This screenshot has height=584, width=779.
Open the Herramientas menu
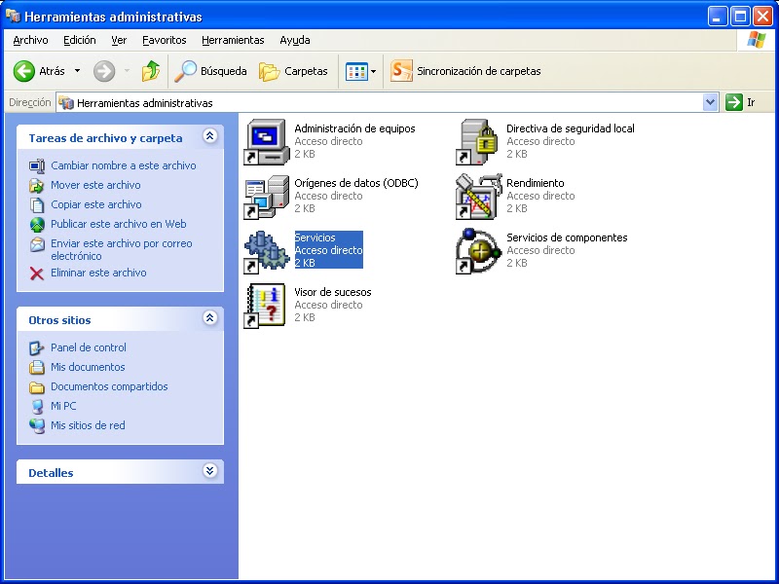[233, 40]
